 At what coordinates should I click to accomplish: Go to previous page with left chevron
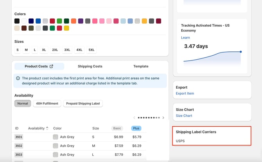click(134, 118)
